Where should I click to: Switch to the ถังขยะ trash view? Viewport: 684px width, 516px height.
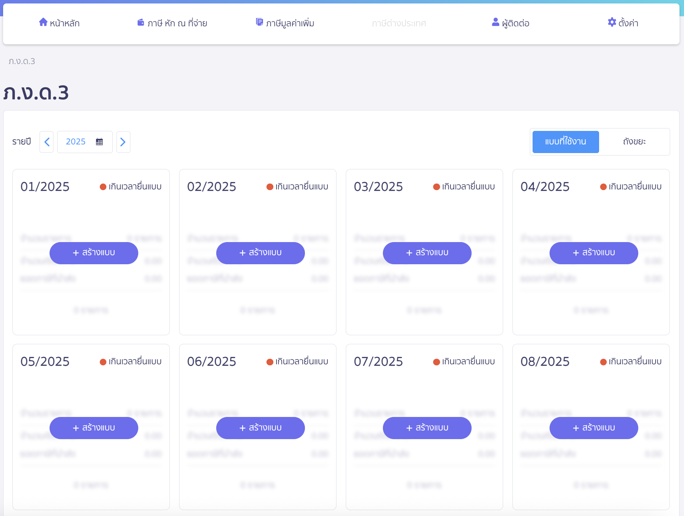(634, 142)
